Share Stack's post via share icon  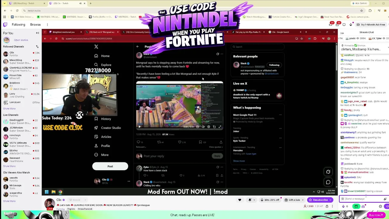tap(221, 142)
